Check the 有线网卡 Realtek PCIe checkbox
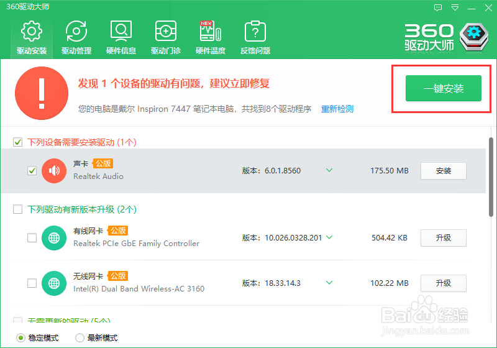The height and width of the screenshot is (348, 497). pyautogui.click(x=32, y=238)
